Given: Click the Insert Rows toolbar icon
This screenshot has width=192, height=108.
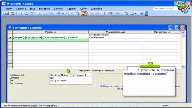Looking at the screenshot, I should point(91,13).
